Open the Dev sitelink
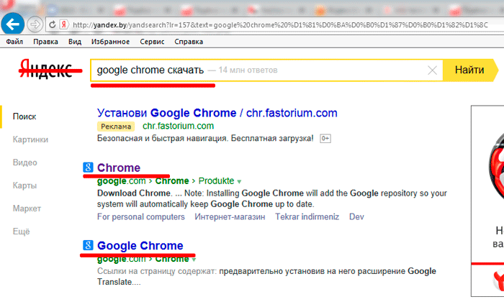This screenshot has height=302, width=504. pyautogui.click(x=356, y=217)
